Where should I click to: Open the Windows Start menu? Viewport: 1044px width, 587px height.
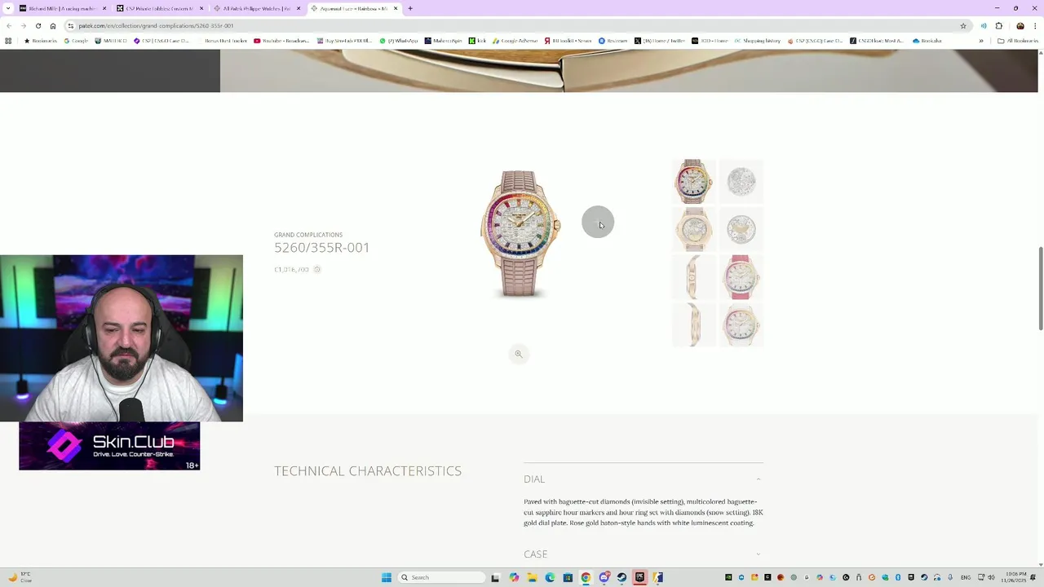[x=387, y=577]
